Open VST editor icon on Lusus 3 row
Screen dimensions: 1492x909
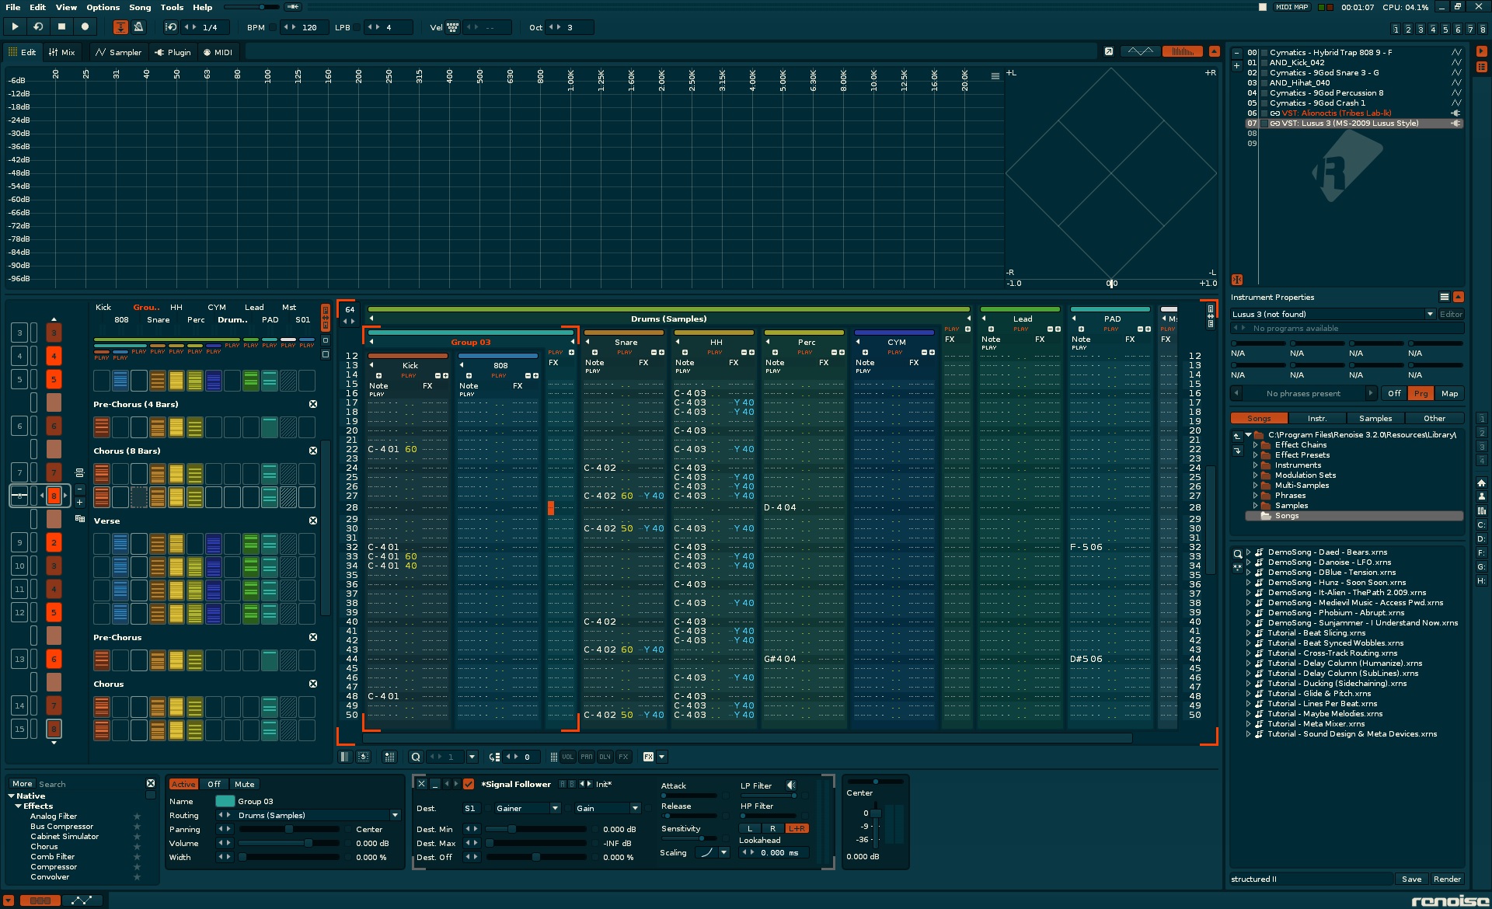tap(1455, 124)
